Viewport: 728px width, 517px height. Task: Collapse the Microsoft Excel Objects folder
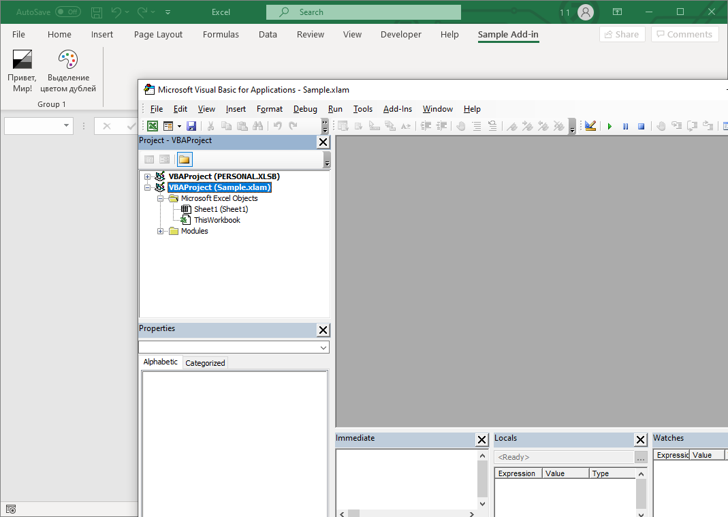point(160,198)
